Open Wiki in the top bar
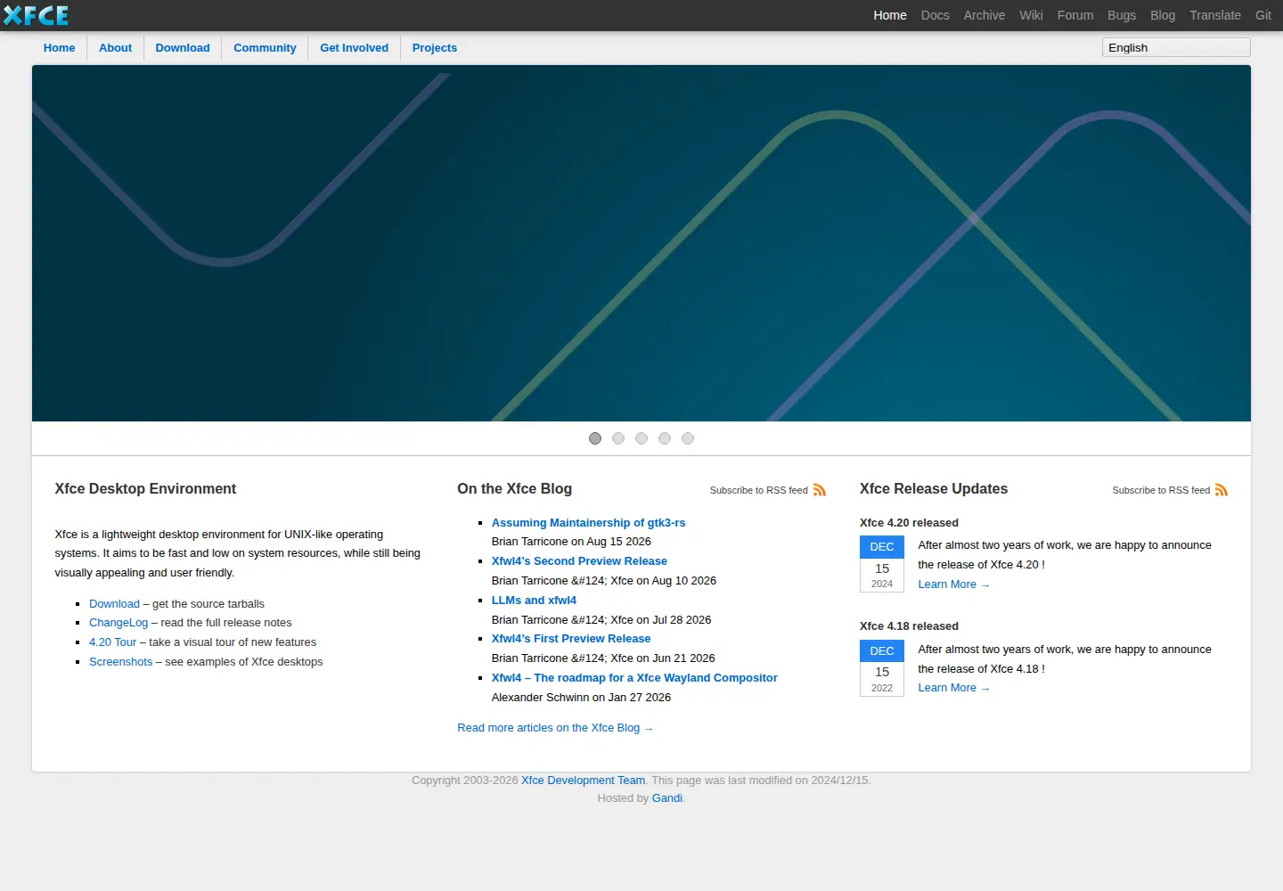 coord(1031,15)
